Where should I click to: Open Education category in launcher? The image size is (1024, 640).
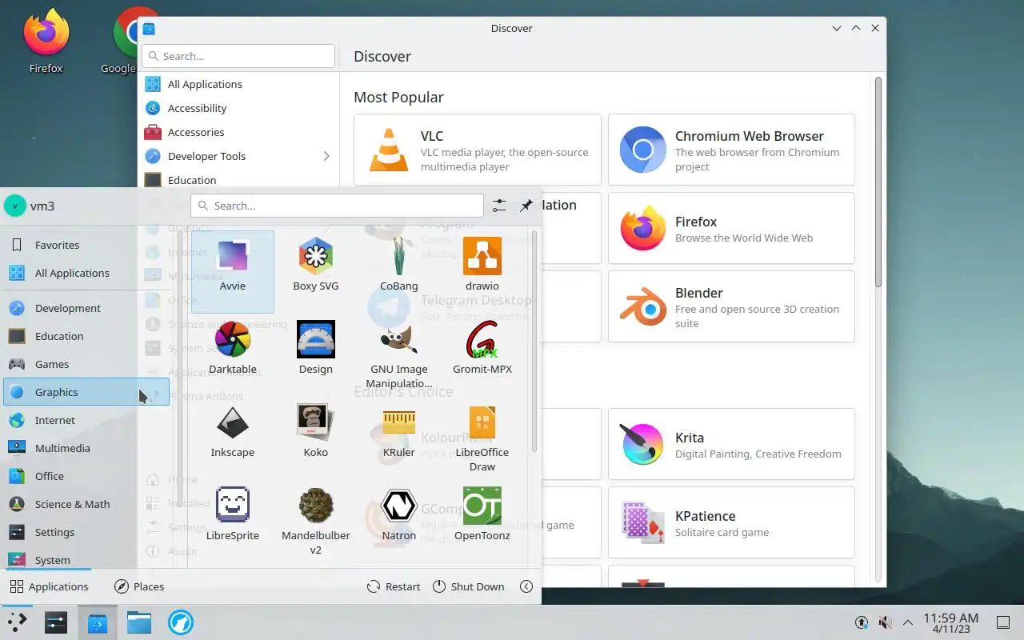86,336
